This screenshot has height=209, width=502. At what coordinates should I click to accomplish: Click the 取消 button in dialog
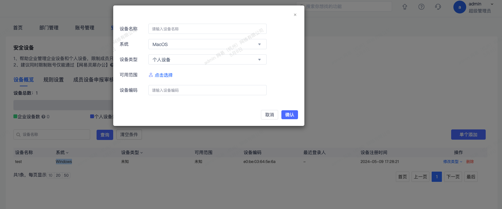click(270, 115)
